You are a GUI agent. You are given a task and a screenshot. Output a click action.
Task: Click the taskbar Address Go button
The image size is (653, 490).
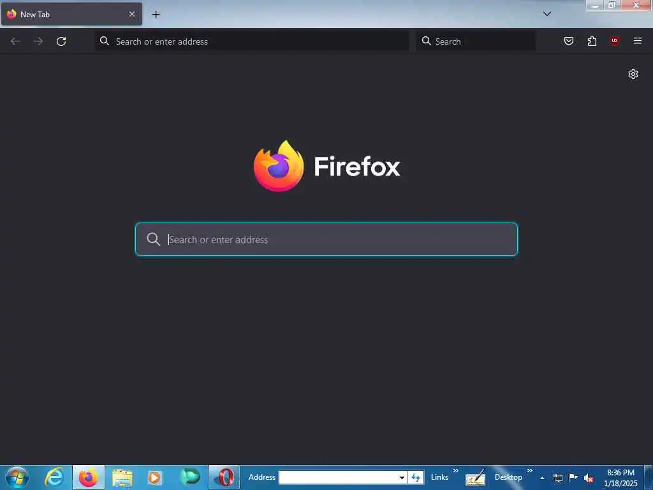click(x=416, y=477)
